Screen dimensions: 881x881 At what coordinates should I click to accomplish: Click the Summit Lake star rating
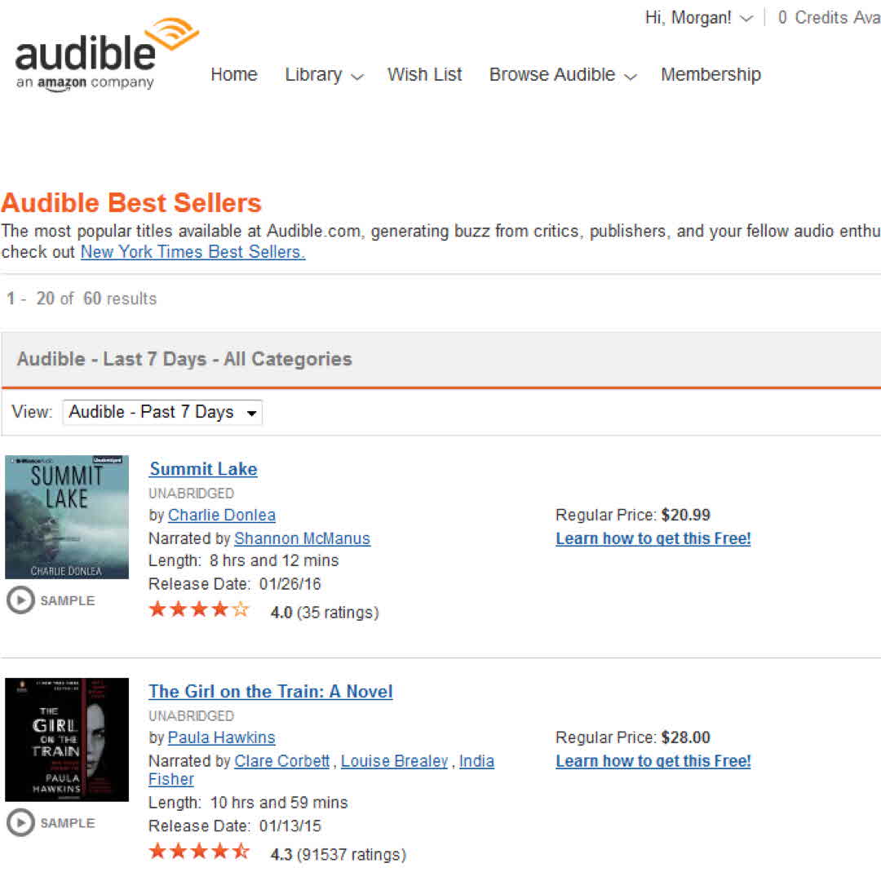coord(199,610)
